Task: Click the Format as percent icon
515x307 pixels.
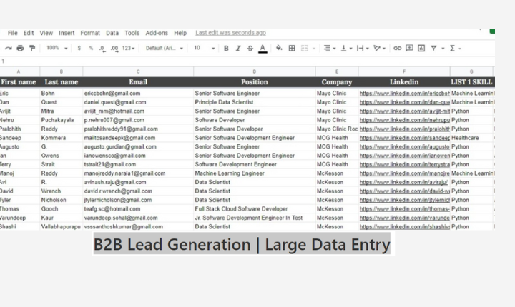Action: click(x=91, y=48)
